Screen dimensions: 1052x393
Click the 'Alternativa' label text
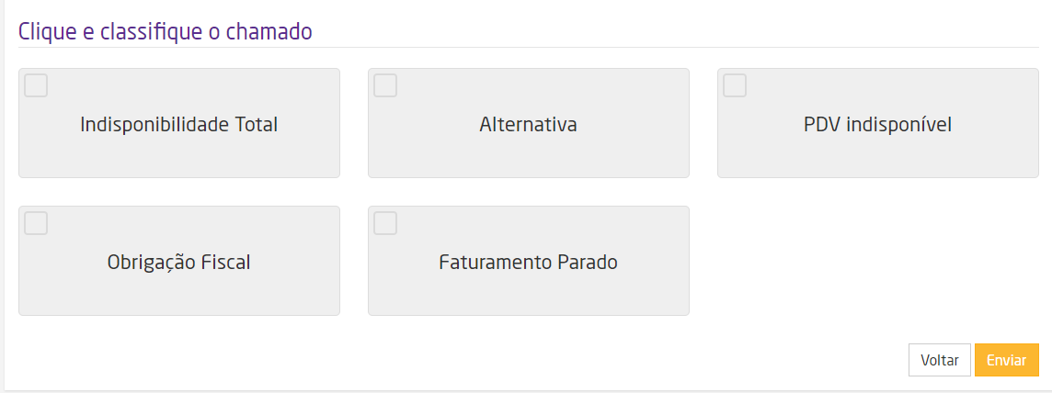[528, 124]
